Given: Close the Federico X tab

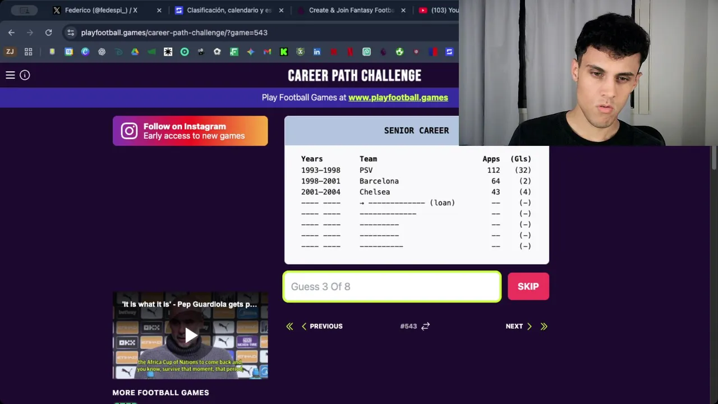Looking at the screenshot, I should point(159,10).
